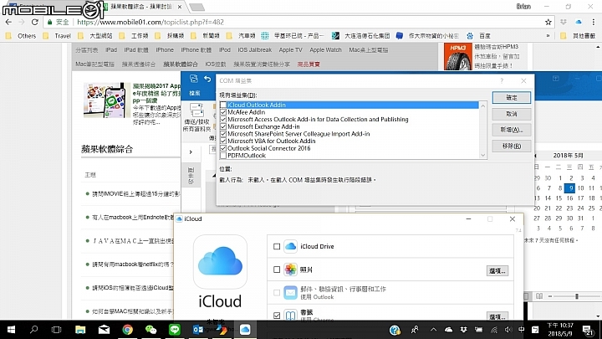Click the iCloud Drive cloud icon
Screen dimensions: 602x339
pyautogui.click(x=291, y=246)
